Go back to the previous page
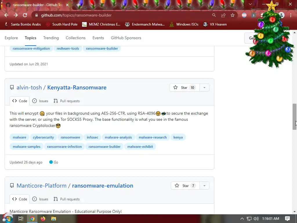The width and height of the screenshot is (297, 223). tap(6, 15)
